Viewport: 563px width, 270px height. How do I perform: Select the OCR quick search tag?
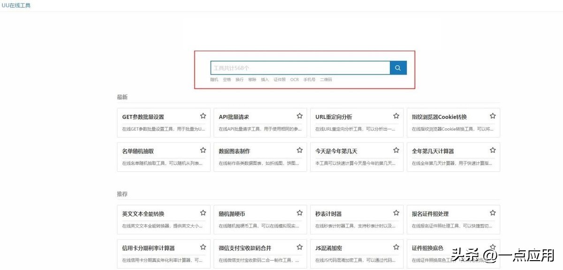294,80
